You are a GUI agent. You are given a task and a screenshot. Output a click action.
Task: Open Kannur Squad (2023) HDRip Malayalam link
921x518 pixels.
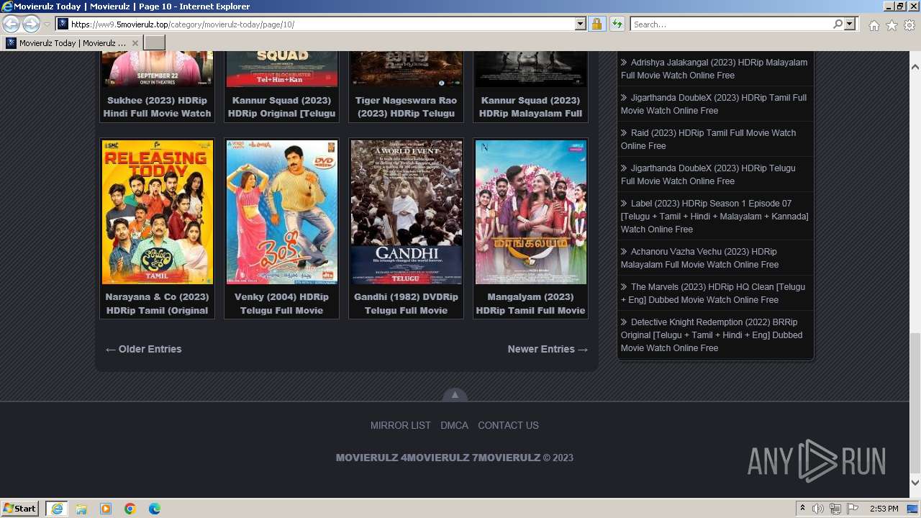530,106
